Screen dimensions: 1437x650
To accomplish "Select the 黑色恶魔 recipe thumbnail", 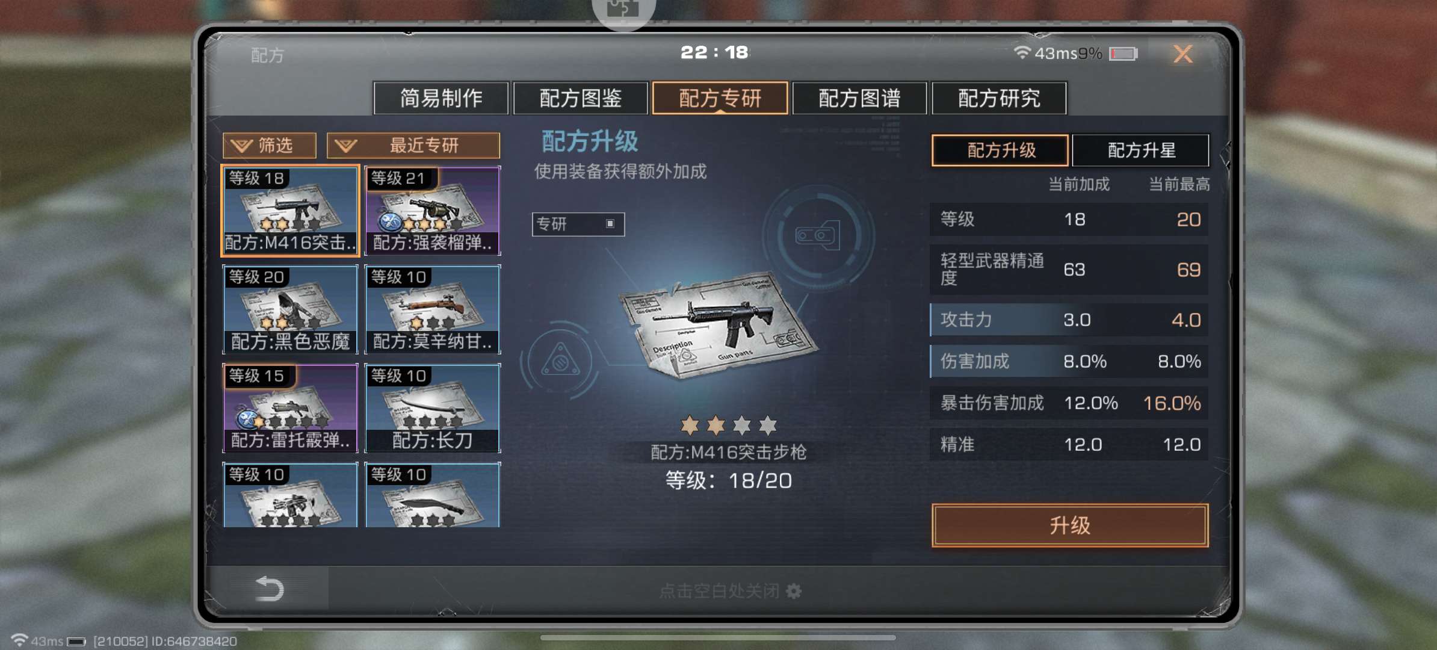I will 291,309.
